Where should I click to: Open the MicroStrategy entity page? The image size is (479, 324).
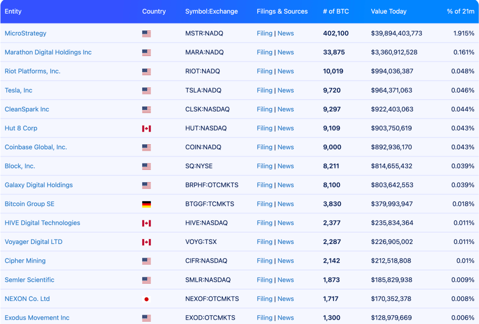point(26,33)
